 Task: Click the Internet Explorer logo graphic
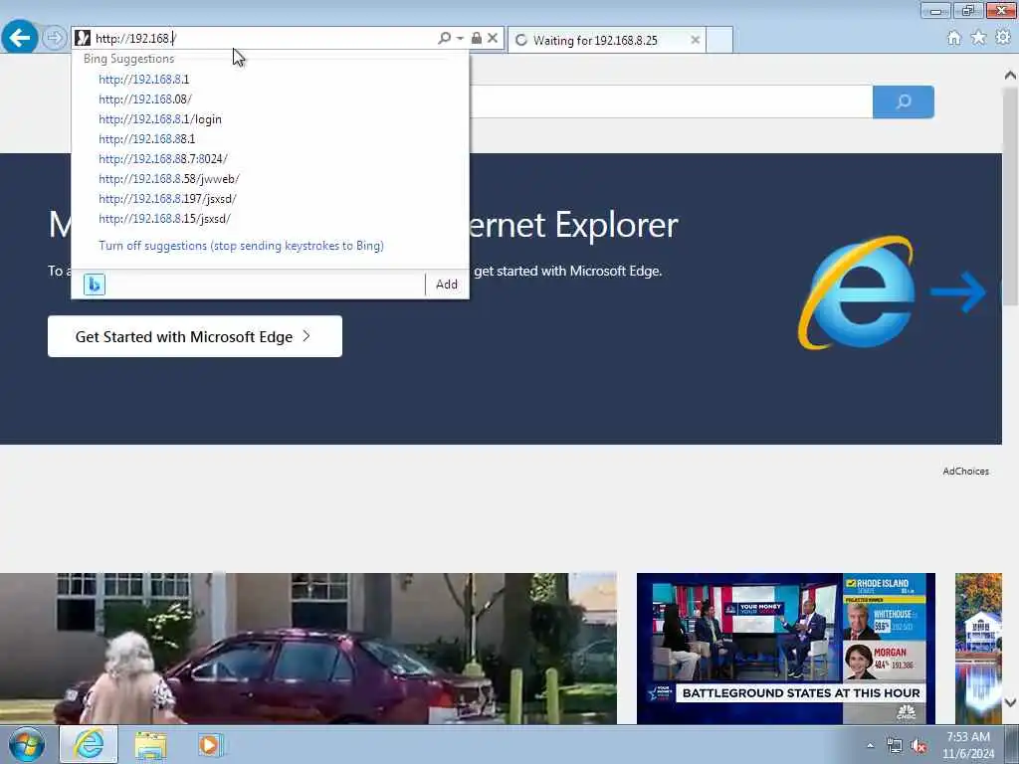pyautogui.click(x=857, y=292)
